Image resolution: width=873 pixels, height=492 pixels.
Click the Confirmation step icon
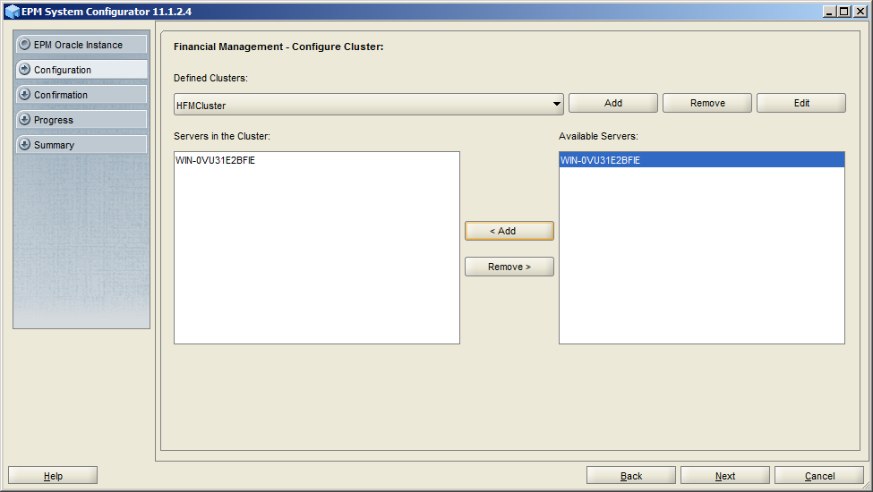pyautogui.click(x=24, y=95)
